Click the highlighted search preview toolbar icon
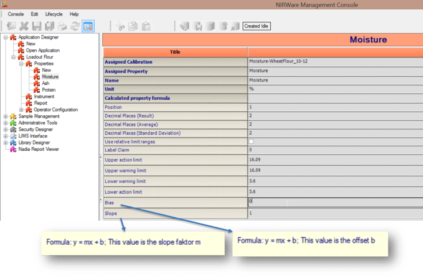 (88, 26)
